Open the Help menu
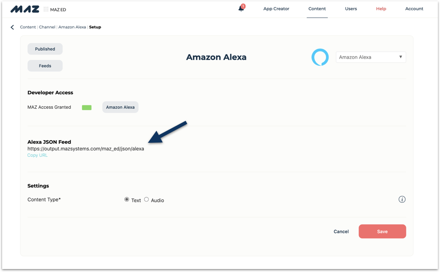 click(x=381, y=8)
